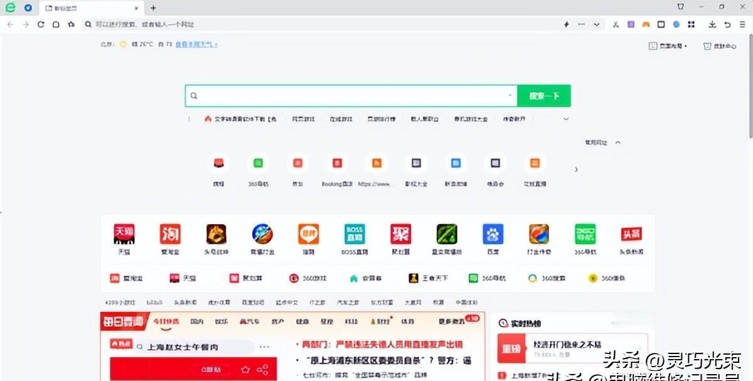Switch to 体育 news tab
753x381 pixels.
point(407,321)
